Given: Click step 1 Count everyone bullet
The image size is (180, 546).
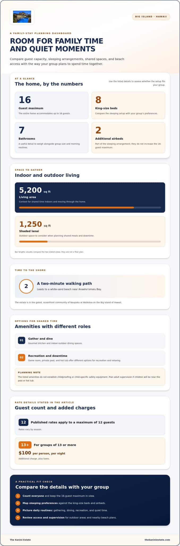Looking at the screenshot, I should coord(18,496).
